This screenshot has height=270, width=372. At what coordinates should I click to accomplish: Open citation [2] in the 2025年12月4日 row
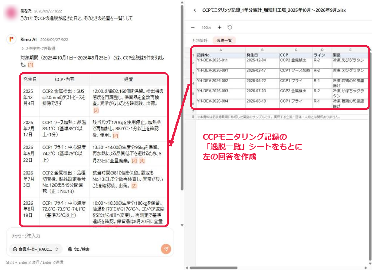96,110
